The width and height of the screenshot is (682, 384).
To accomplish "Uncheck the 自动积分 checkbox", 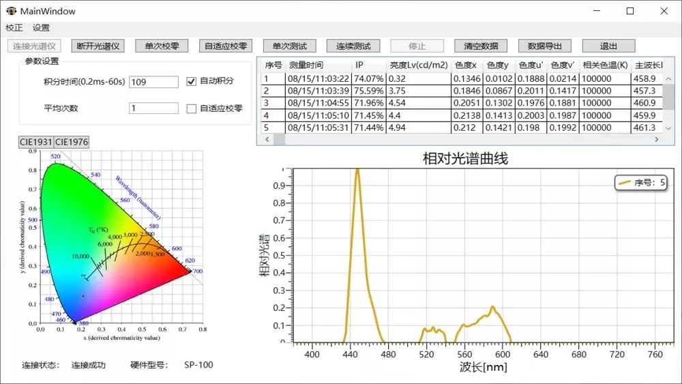I will pos(192,81).
